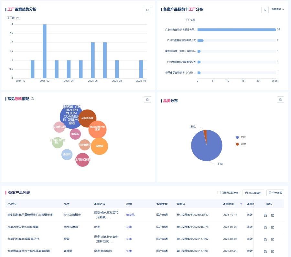
Task: Click details icon in 丸美四抗焕亮眼霜 row
Action: [265, 239]
